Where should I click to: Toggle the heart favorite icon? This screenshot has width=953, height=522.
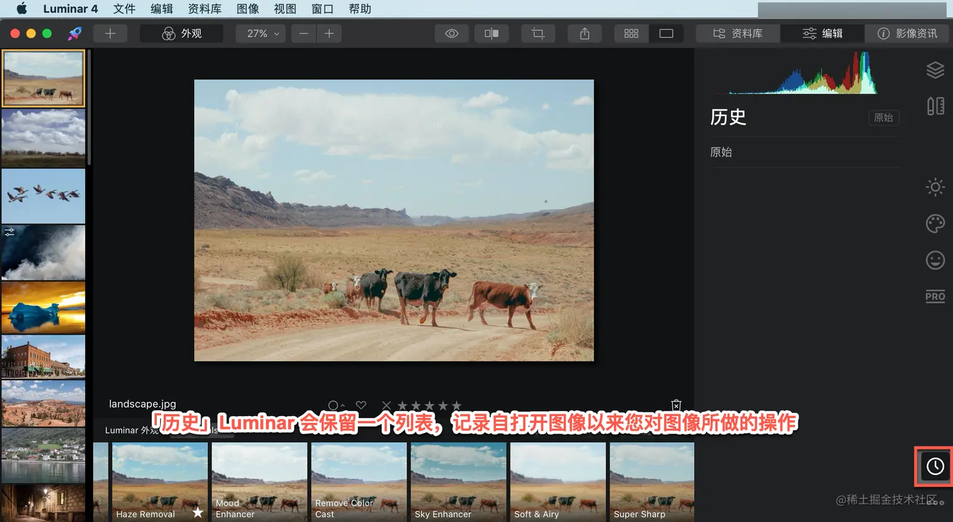(361, 405)
